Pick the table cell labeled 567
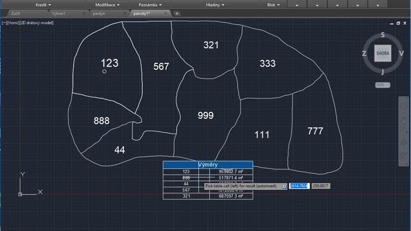This screenshot has width=411, height=231. (x=186, y=190)
